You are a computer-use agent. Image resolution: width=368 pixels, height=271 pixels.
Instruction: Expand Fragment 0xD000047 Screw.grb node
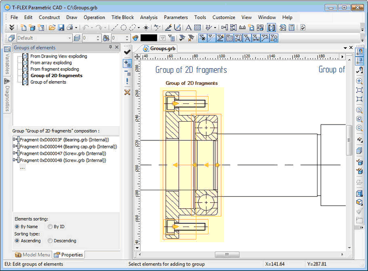pos(15,153)
